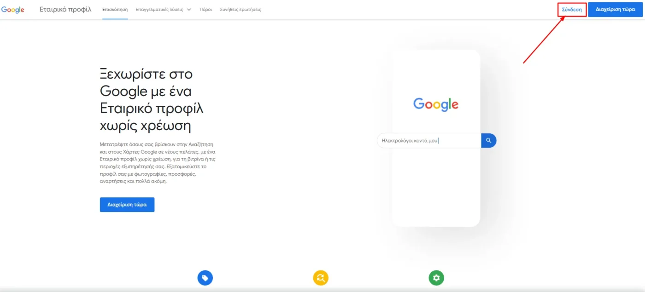The height and width of the screenshot is (292, 645).
Task: Click Διαχείριση τώρα button in header
Action: click(615, 10)
